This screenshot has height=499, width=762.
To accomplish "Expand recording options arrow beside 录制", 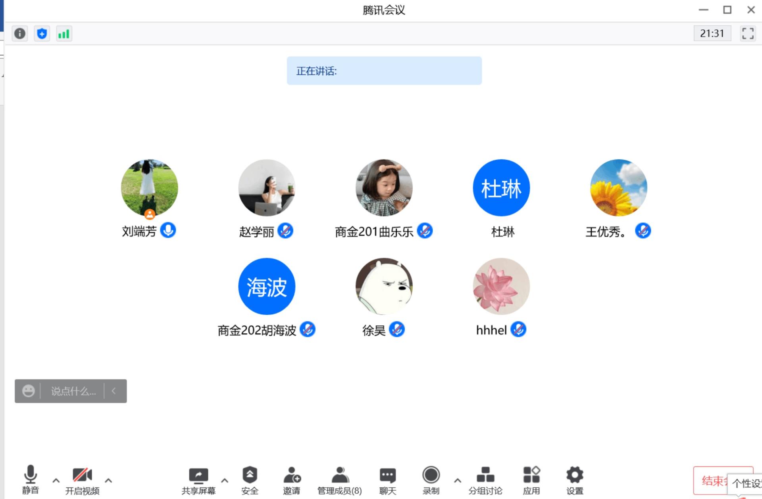I will (x=458, y=480).
